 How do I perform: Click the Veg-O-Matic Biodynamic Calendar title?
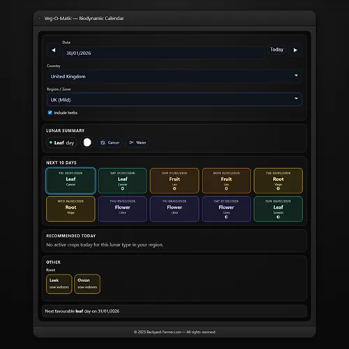(84, 18)
